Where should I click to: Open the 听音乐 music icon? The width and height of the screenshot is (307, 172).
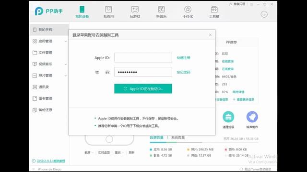(x=161, y=12)
